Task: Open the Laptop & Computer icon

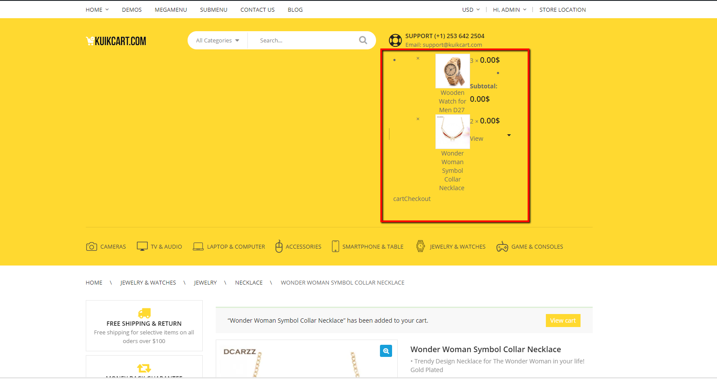Action: click(x=198, y=246)
